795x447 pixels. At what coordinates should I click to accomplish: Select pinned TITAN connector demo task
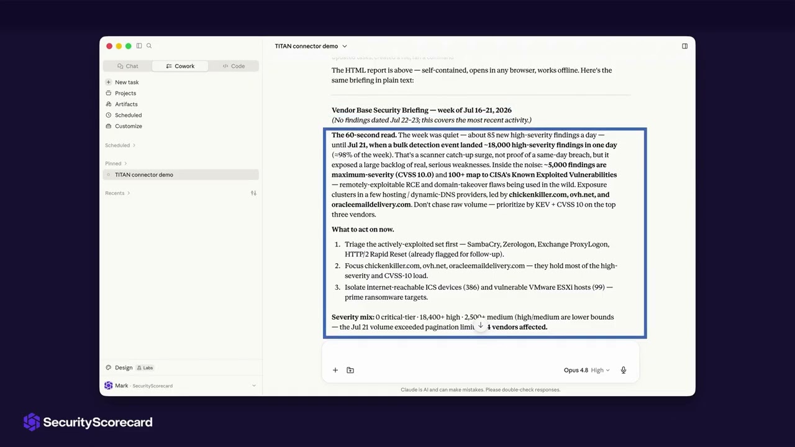click(x=181, y=174)
